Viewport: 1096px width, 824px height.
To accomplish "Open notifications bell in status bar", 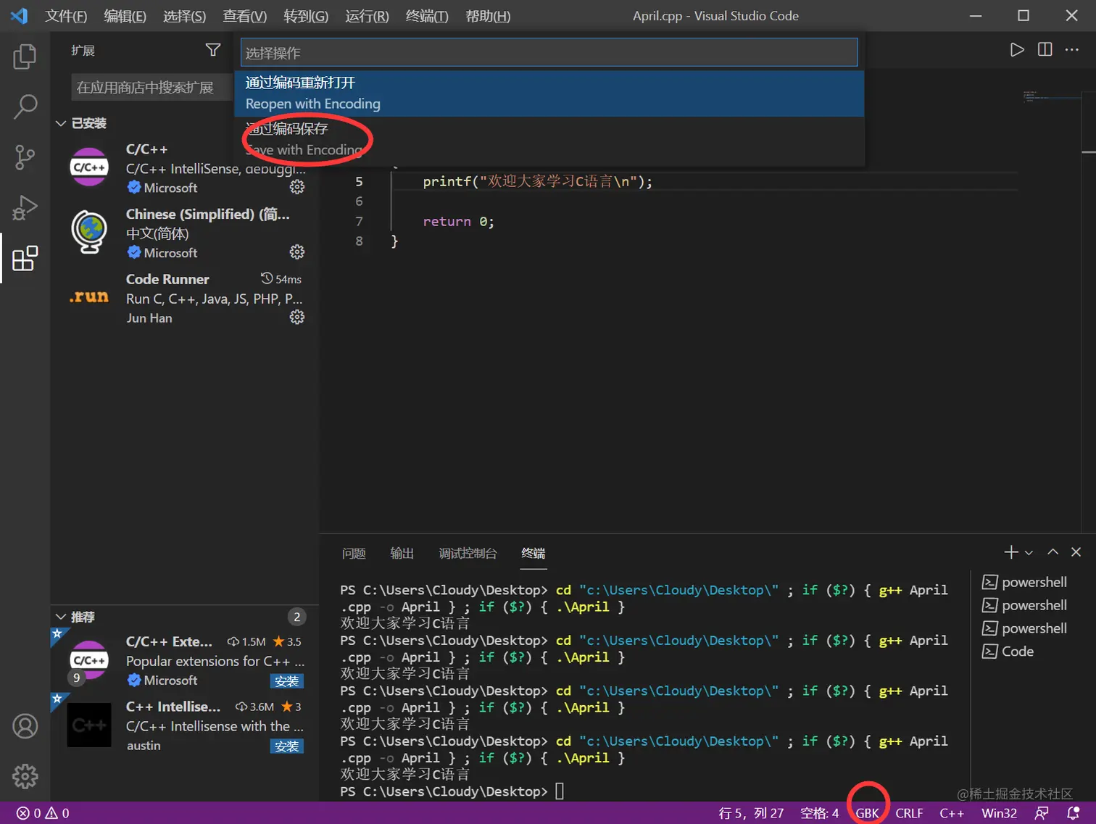I will [1074, 813].
